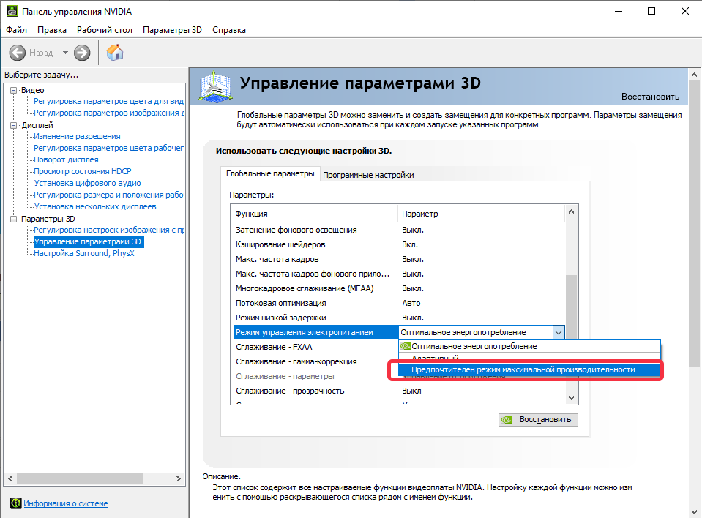Screen dimensions: 702x518
Task: Click settings list scroll down arrow
Action: coord(571,398)
